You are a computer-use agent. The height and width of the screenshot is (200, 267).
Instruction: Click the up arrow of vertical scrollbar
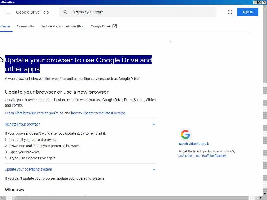click(265, 7)
